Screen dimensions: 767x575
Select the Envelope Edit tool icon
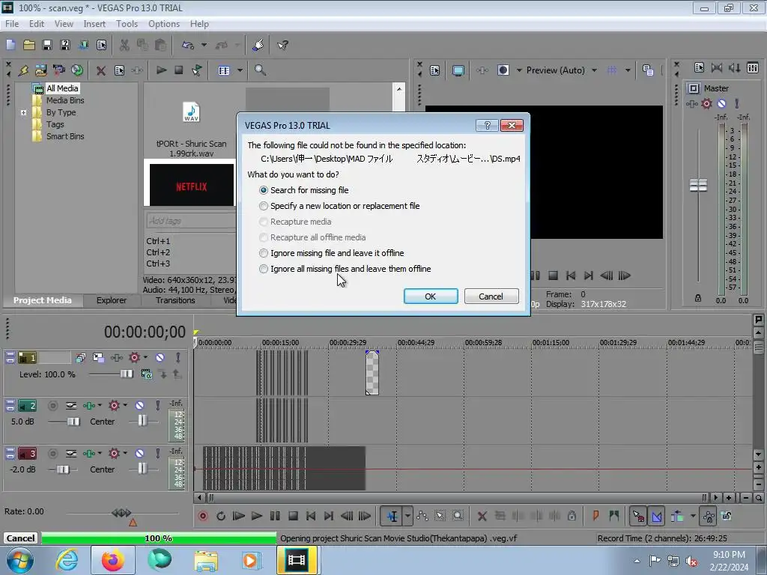pyautogui.click(x=422, y=516)
